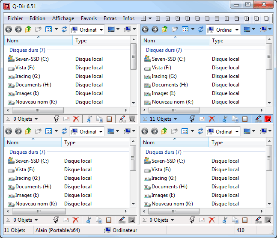Open the Ordinateur address combo in bottom-left pane
The width and height of the screenshot is (277, 238).
coord(101,132)
